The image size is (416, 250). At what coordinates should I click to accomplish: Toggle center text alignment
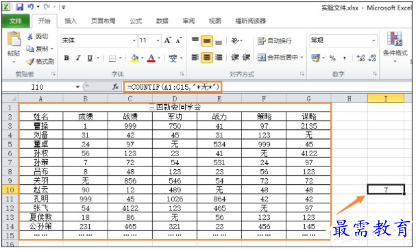pyautogui.click(x=207, y=58)
